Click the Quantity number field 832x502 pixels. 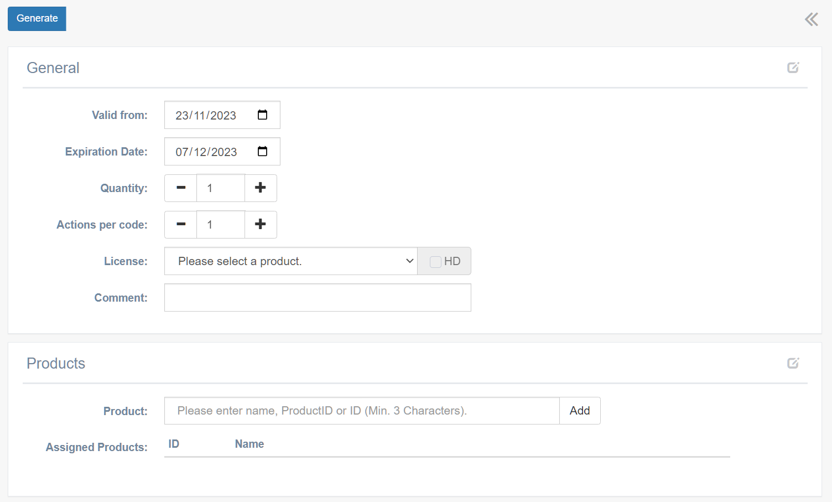[221, 188]
